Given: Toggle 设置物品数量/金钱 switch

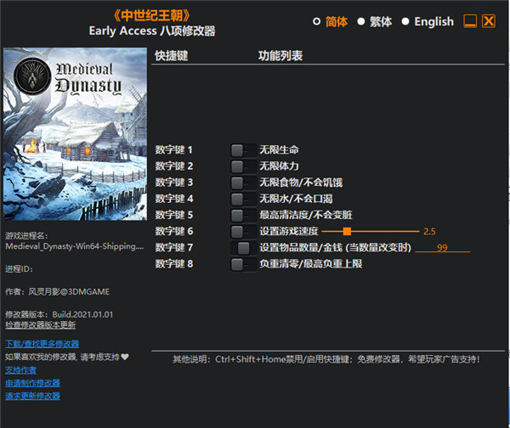Looking at the screenshot, I should coord(242,247).
